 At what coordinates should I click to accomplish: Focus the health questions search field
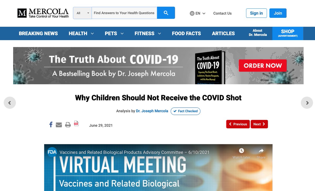[x=124, y=13]
